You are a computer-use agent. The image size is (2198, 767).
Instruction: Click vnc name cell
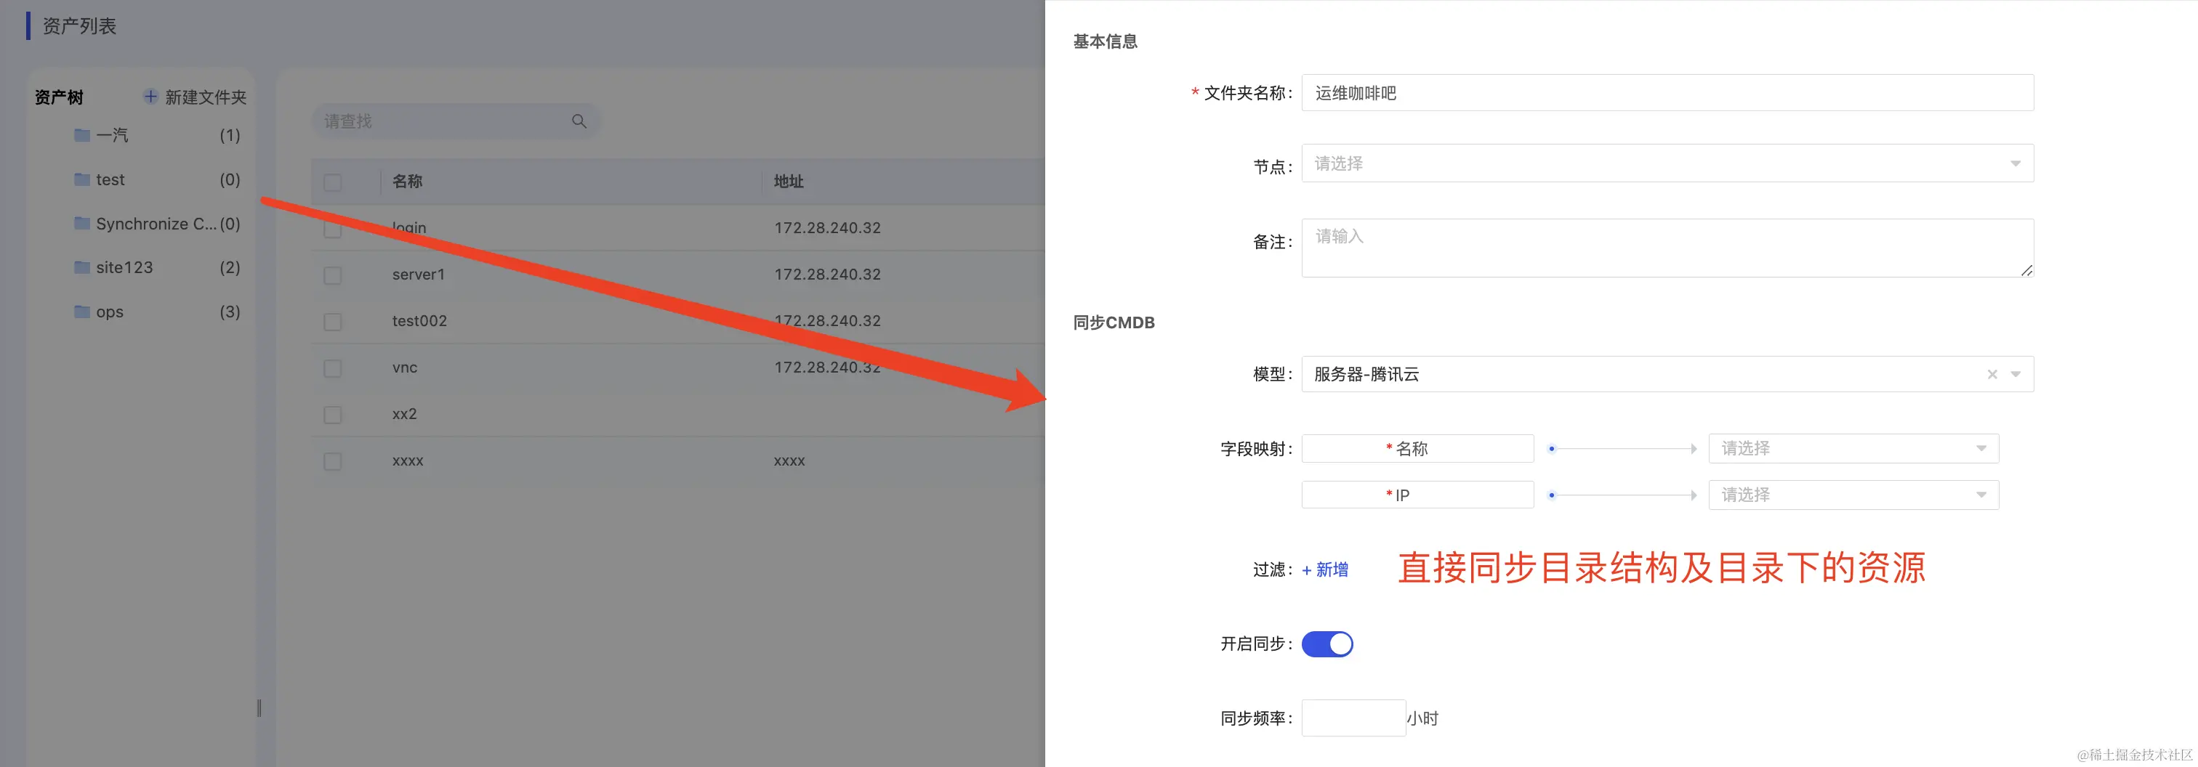pyautogui.click(x=404, y=368)
